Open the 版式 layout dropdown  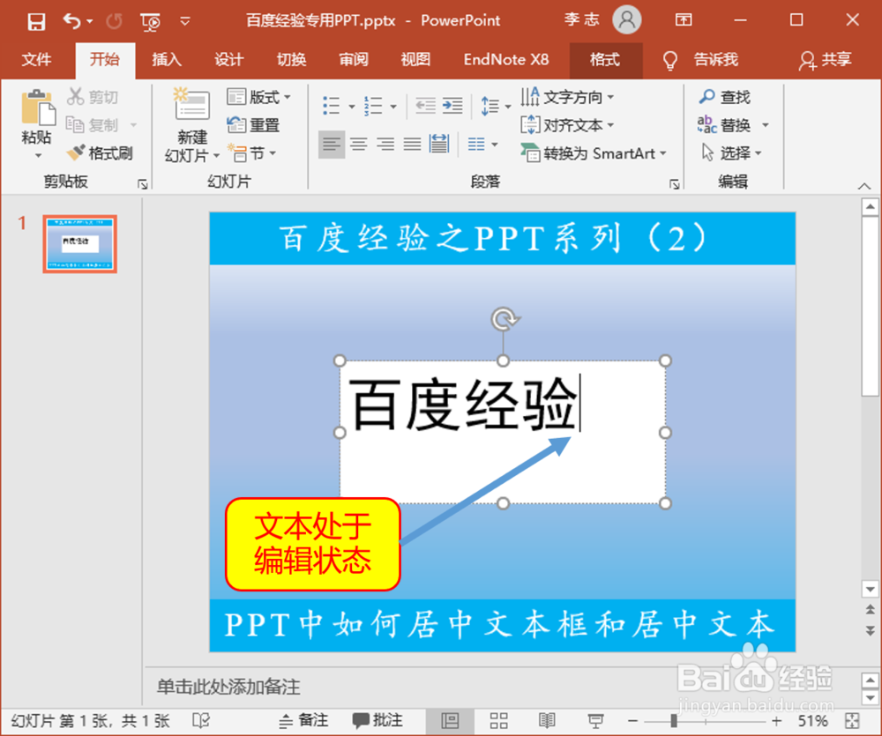click(258, 97)
